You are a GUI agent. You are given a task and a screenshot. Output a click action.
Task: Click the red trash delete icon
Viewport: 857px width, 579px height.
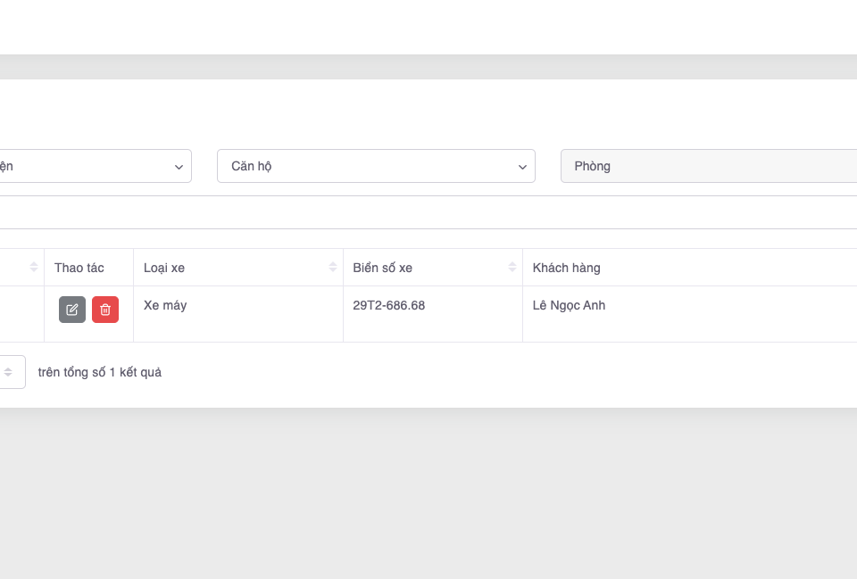point(105,310)
